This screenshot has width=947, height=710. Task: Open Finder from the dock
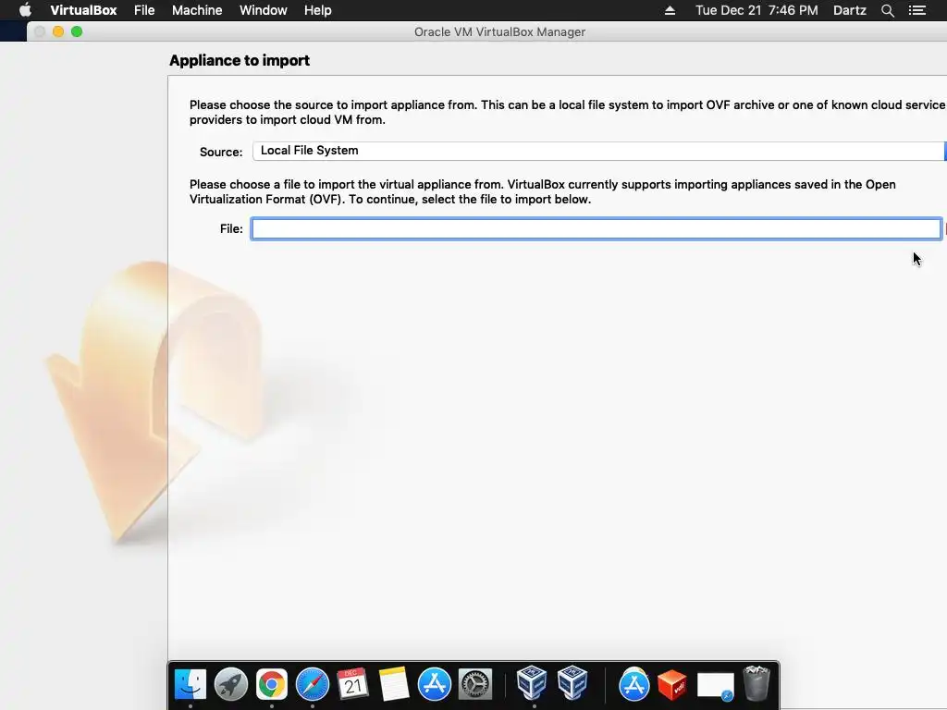tap(191, 684)
